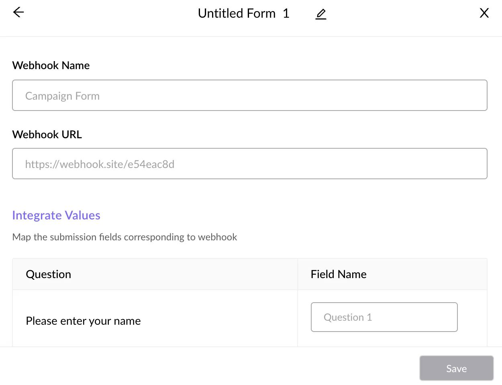
Task: Select the Untitled Form 1 title text
Action: tap(244, 13)
